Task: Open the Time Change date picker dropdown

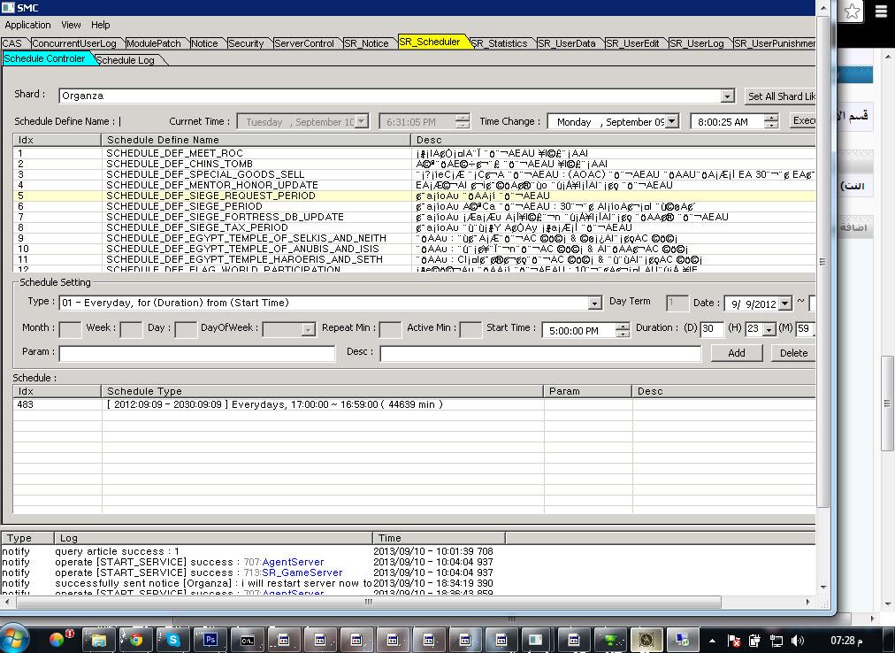Action: [x=671, y=122]
